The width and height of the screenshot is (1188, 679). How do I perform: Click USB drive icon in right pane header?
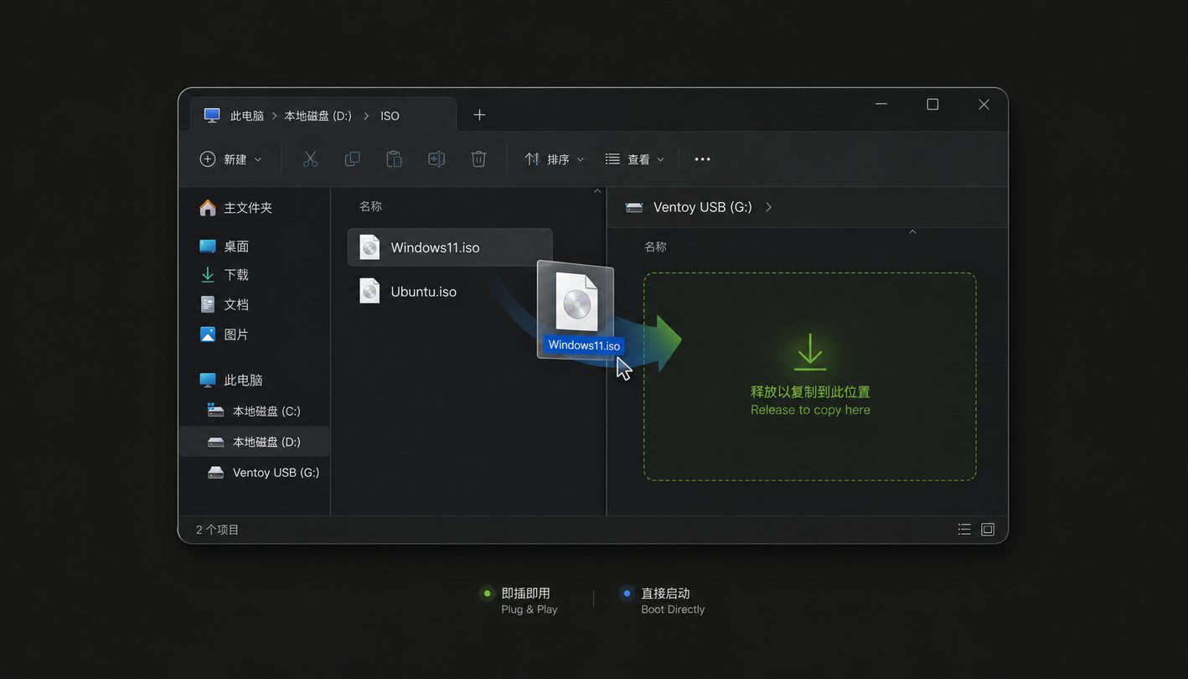pyautogui.click(x=634, y=207)
